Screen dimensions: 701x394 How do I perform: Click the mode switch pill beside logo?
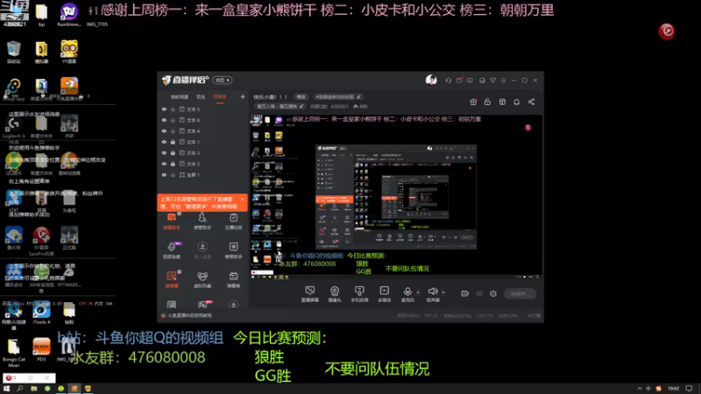point(223,80)
